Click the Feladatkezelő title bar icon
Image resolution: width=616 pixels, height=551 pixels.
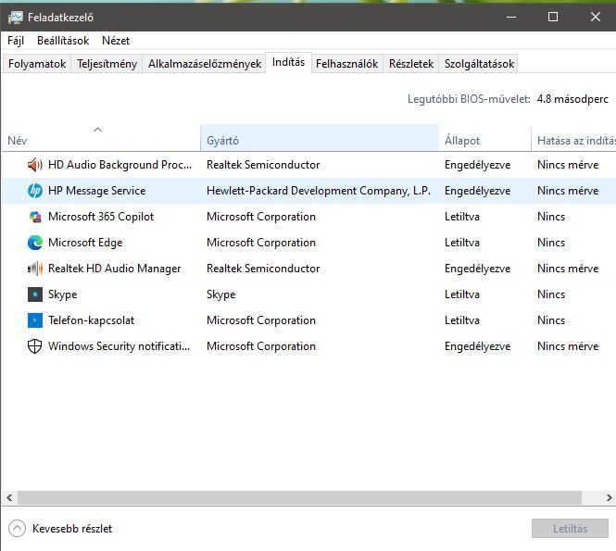[x=15, y=17]
